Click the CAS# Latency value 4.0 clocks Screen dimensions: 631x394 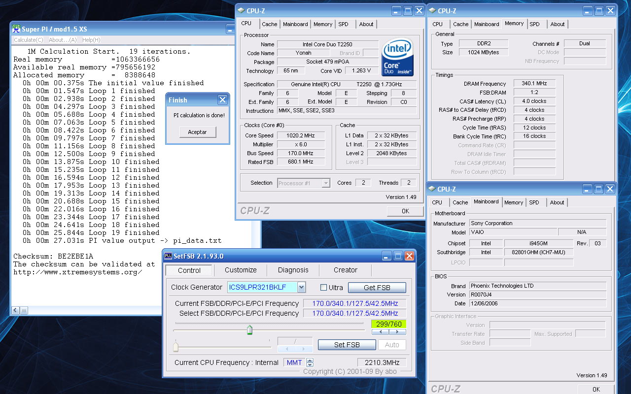534,101
